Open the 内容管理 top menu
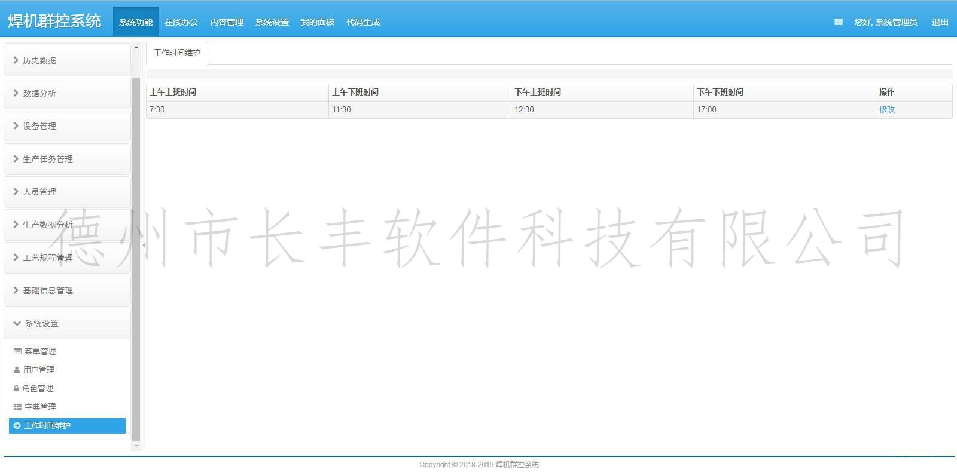The image size is (957, 475). pyautogui.click(x=227, y=22)
